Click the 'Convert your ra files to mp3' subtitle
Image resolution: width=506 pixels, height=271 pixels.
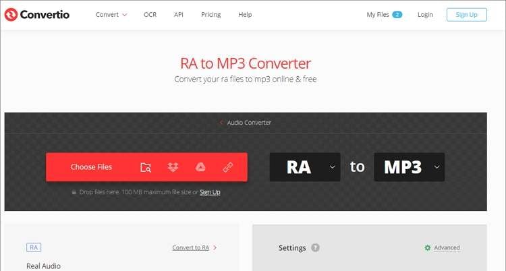(246, 80)
